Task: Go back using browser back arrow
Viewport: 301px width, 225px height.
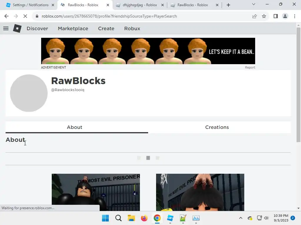Action: (x=6, y=16)
